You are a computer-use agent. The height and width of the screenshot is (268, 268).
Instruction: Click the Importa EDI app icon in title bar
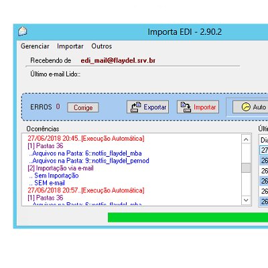coord(23,31)
